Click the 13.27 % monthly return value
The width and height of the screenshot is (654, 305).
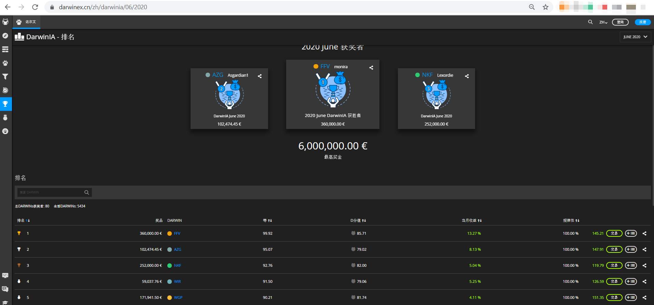[x=474, y=233]
